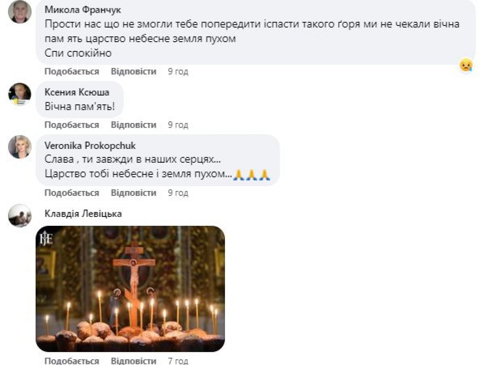Reply to Ксения Ксюша's comment

click(x=134, y=125)
